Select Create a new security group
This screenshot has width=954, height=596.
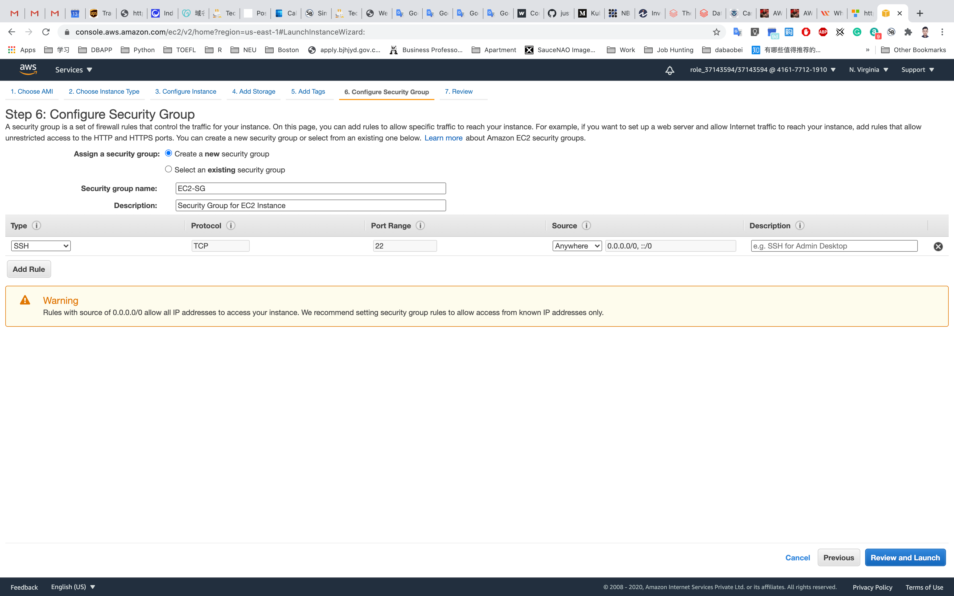(x=168, y=153)
